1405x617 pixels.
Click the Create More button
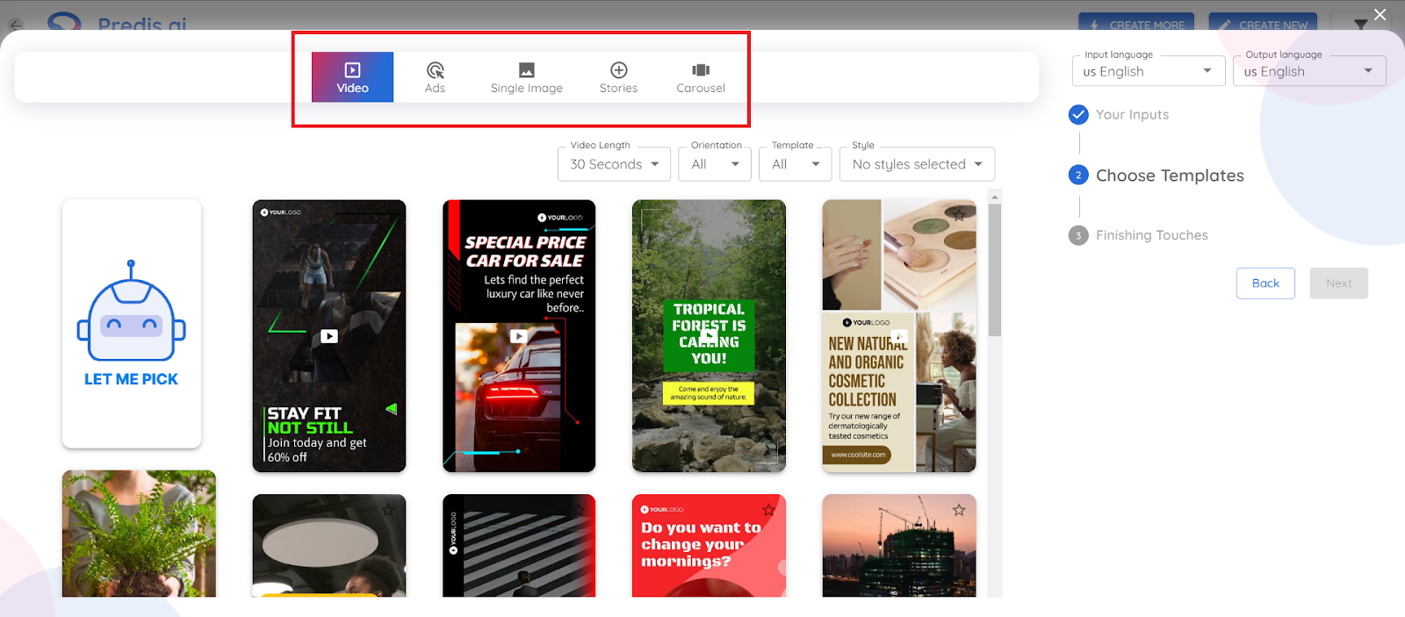tap(1137, 24)
